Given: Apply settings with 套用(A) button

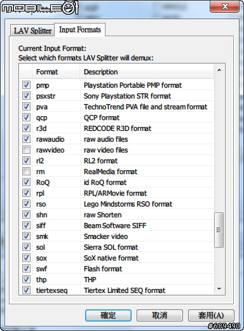Looking at the screenshot, I should tap(211, 315).
